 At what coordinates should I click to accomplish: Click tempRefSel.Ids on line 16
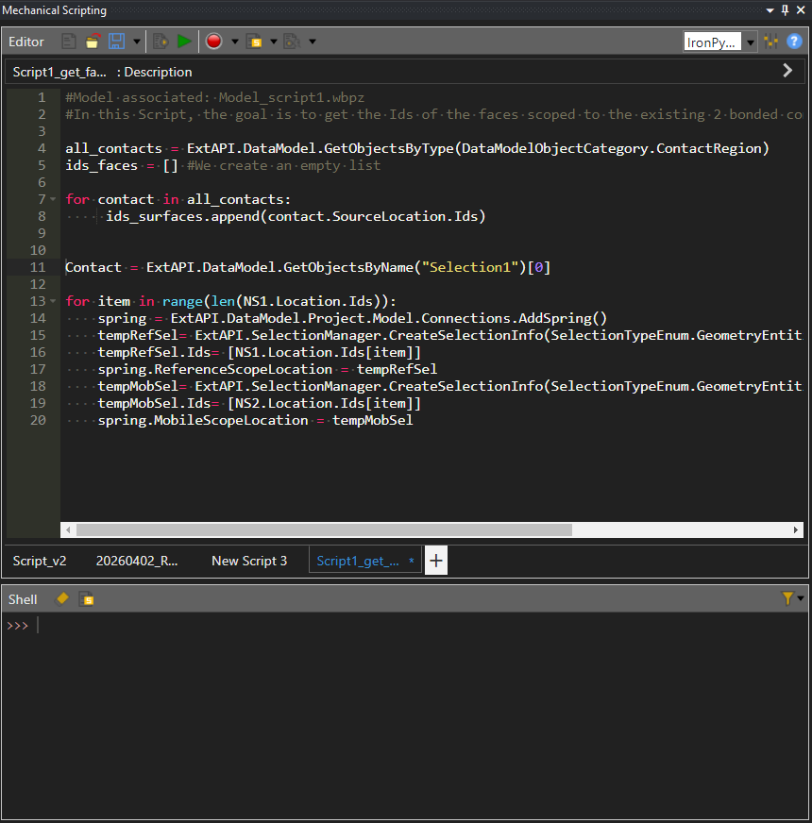155,352
